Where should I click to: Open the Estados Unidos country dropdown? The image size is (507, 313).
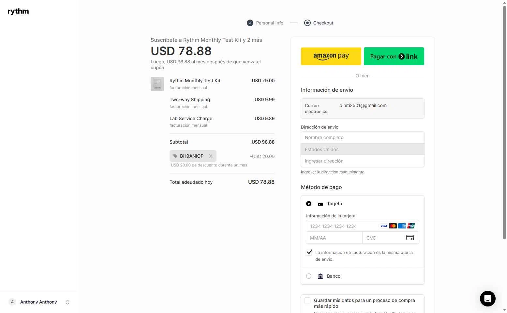coord(363,149)
